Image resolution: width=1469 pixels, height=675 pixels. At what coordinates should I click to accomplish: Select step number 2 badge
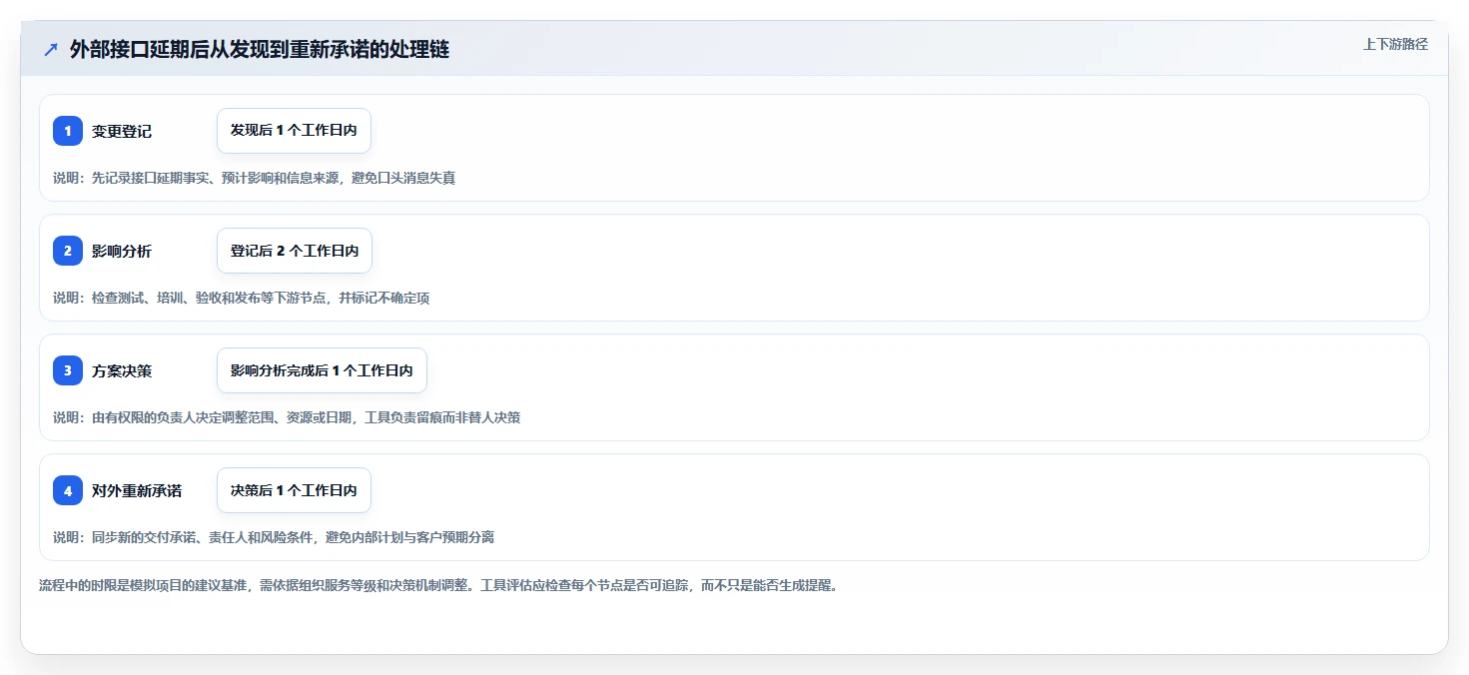68,251
